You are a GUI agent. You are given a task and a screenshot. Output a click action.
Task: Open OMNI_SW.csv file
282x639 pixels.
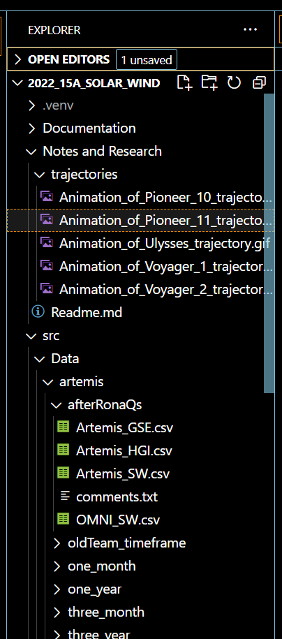click(x=140, y=520)
